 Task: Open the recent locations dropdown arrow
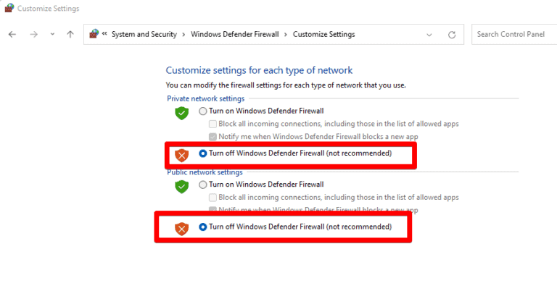(x=52, y=34)
